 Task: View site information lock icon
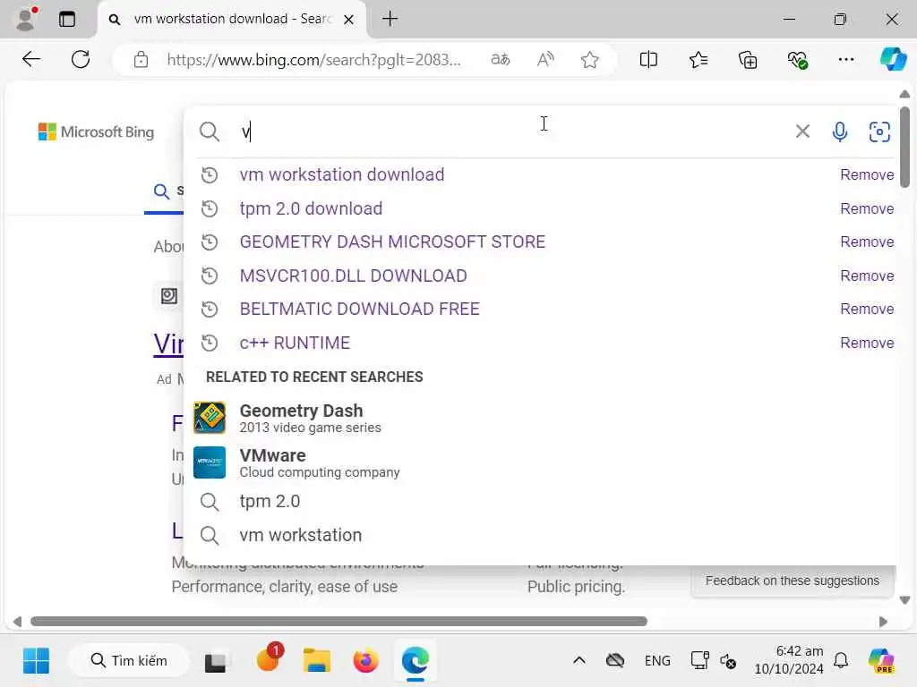tap(141, 60)
